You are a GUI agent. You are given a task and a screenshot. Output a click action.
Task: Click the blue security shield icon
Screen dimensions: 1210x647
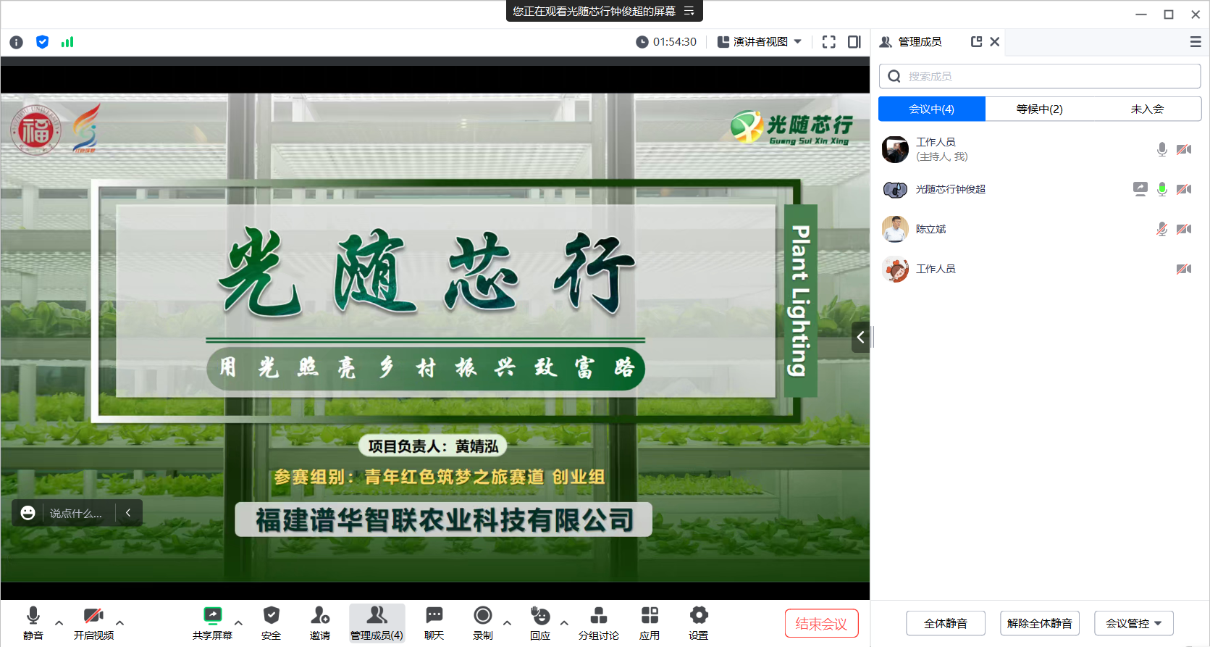(42, 42)
